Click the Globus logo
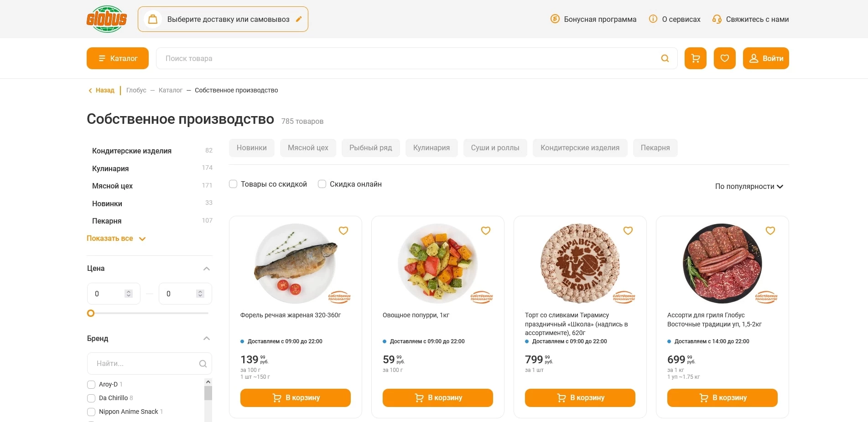The height and width of the screenshot is (422, 868). pos(106,19)
